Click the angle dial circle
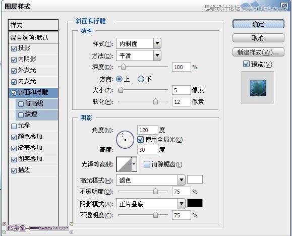292x236 pixels. coord(125,140)
